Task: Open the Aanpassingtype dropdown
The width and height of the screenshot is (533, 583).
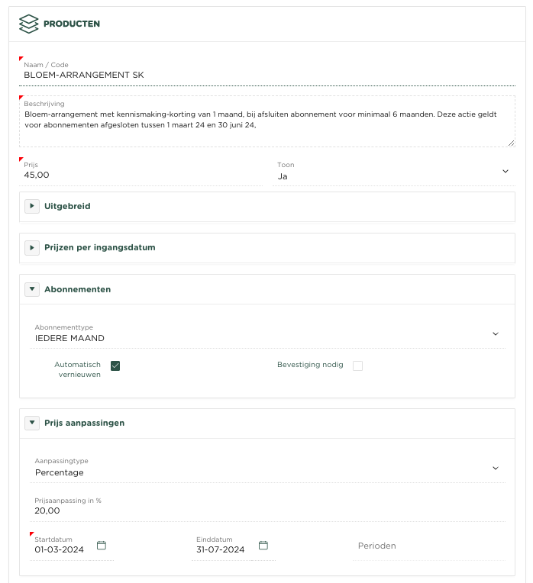Action: click(267, 472)
